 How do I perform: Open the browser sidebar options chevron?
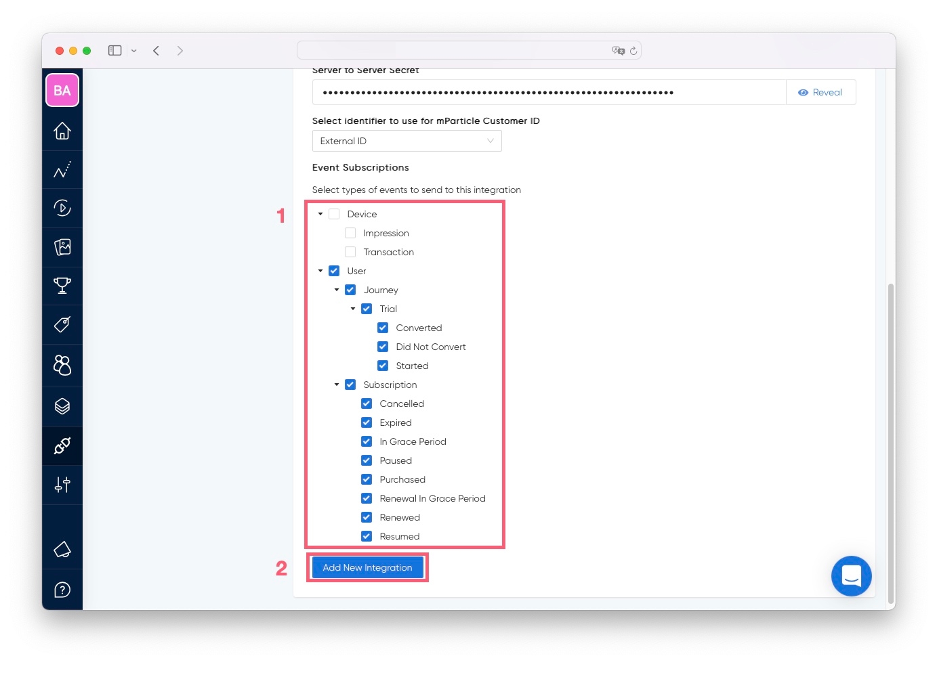(134, 51)
